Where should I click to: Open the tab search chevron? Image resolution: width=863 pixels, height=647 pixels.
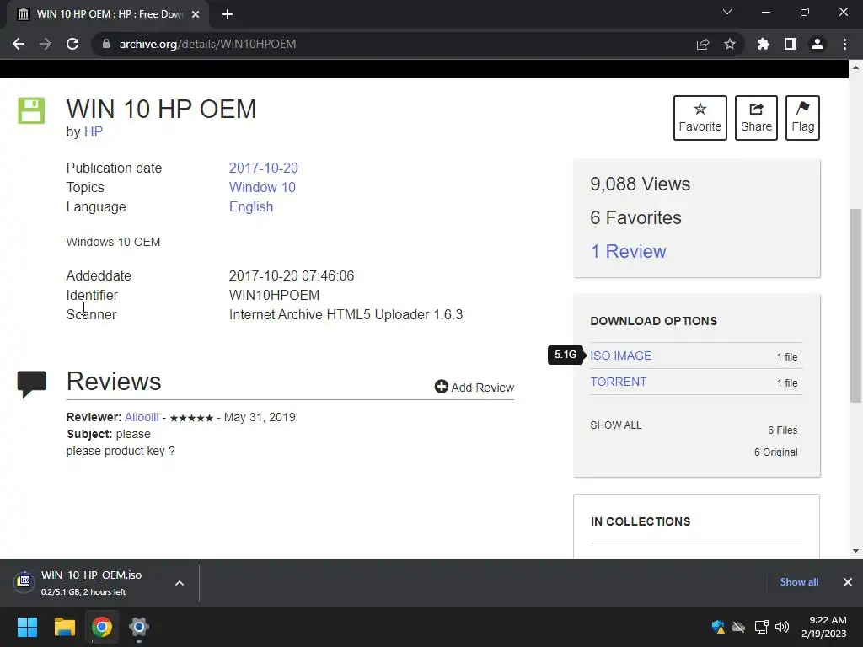pos(727,12)
